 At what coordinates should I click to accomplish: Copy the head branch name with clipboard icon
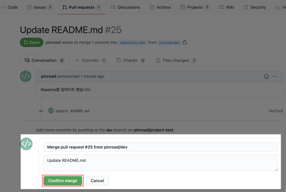pyautogui.click(x=185, y=42)
